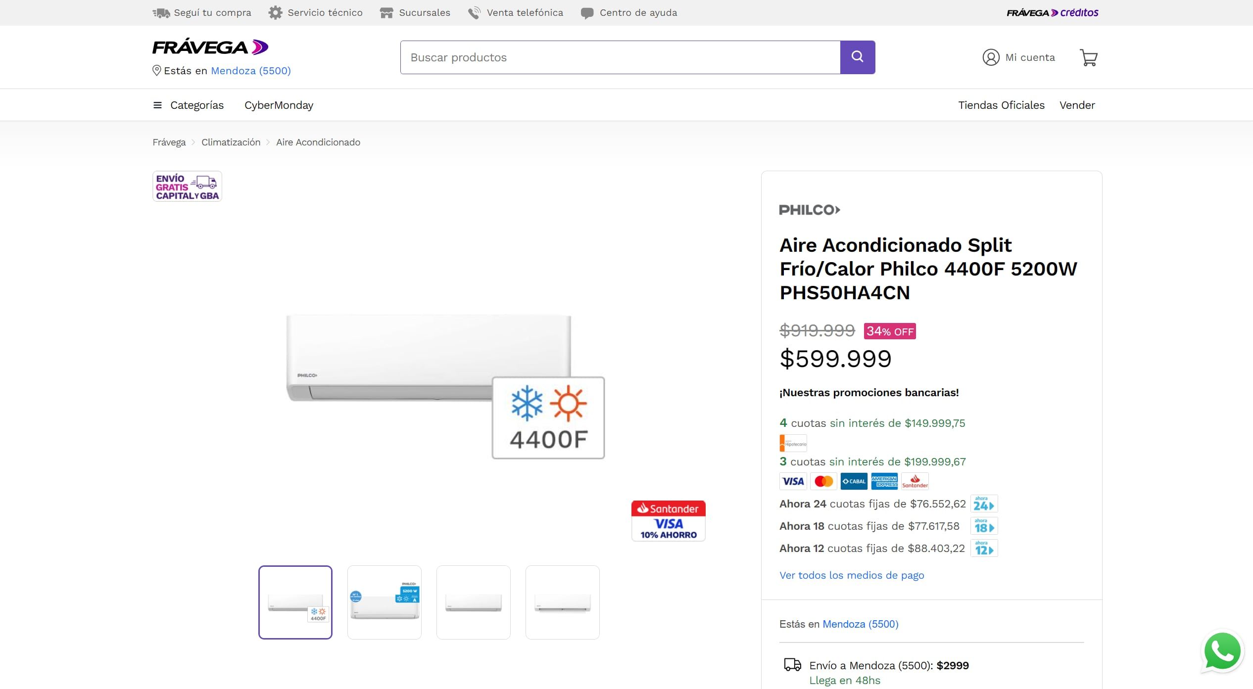
Task: Click the Santander payment logo
Action: 915,481
